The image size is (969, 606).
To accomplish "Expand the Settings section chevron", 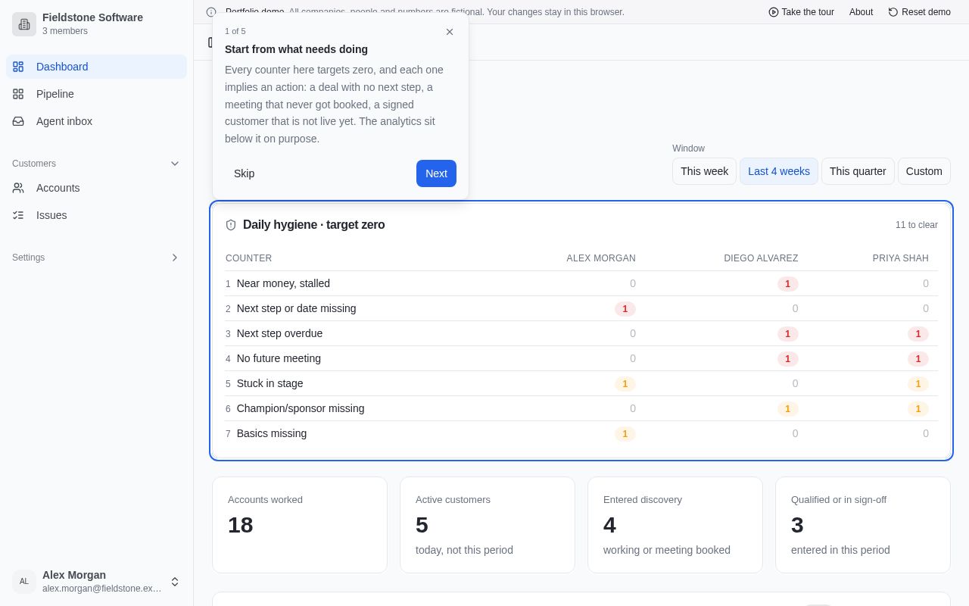I will click(175, 258).
